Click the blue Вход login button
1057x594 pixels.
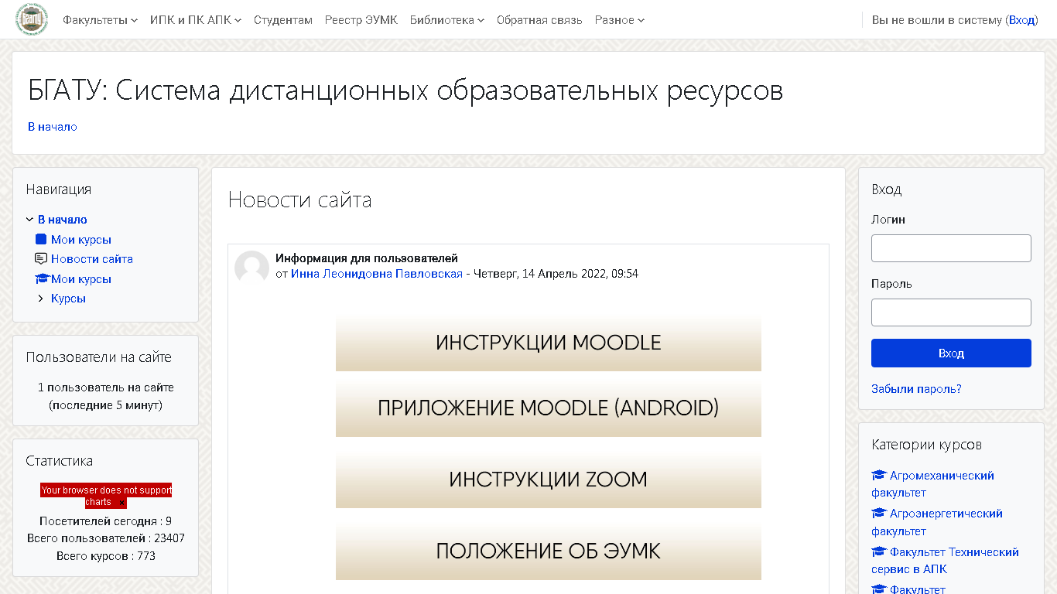pos(951,353)
